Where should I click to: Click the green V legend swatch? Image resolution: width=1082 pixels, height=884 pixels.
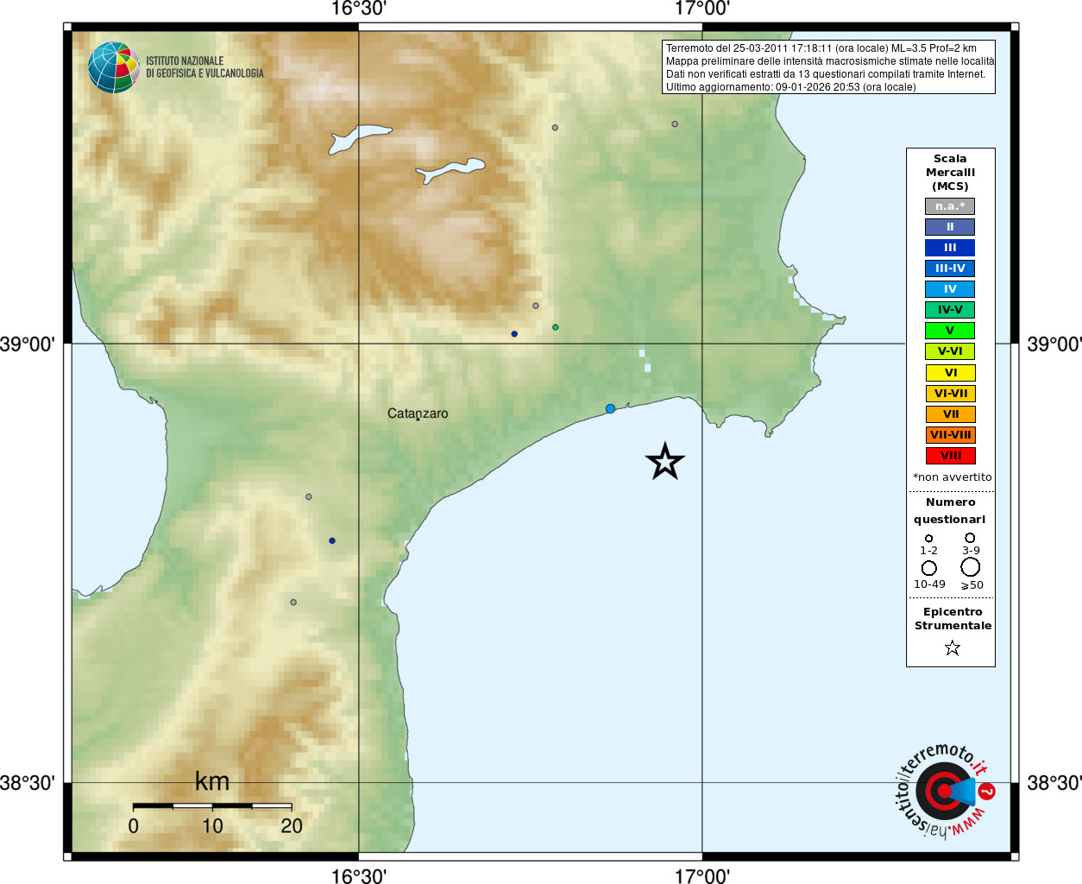pos(950,331)
